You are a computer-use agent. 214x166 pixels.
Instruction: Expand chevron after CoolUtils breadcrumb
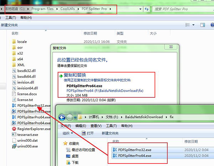(78, 9)
